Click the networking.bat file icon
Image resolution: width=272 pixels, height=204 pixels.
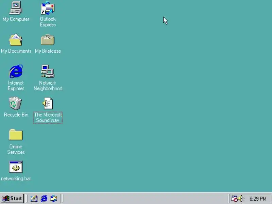16,167
